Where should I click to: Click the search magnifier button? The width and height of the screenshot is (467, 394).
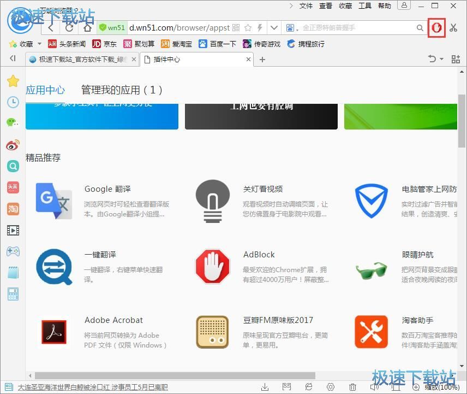point(420,28)
